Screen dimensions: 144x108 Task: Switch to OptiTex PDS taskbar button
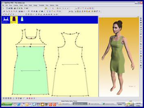[80, 104]
